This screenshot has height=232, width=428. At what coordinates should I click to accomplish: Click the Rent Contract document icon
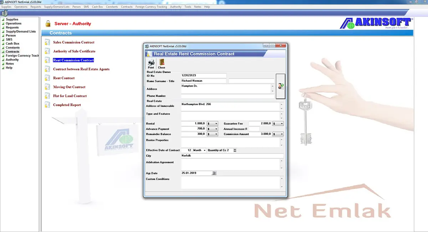pos(47,78)
